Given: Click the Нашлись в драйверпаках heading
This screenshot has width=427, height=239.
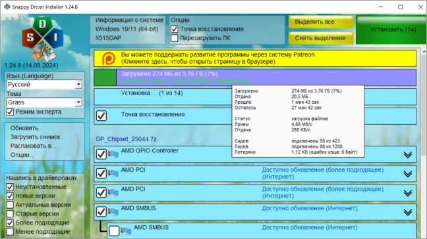Looking at the screenshot, I should pos(42,178).
